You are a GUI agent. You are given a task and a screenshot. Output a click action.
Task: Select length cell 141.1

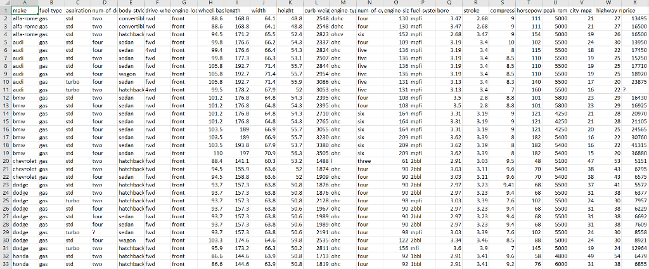pos(237,161)
